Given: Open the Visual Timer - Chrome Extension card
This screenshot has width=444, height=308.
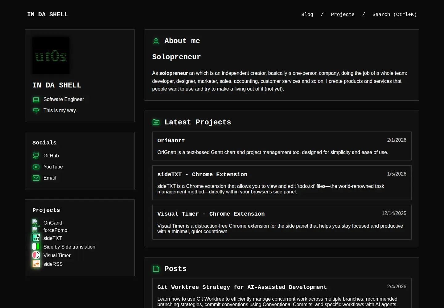Looking at the screenshot, I should click(x=282, y=222).
